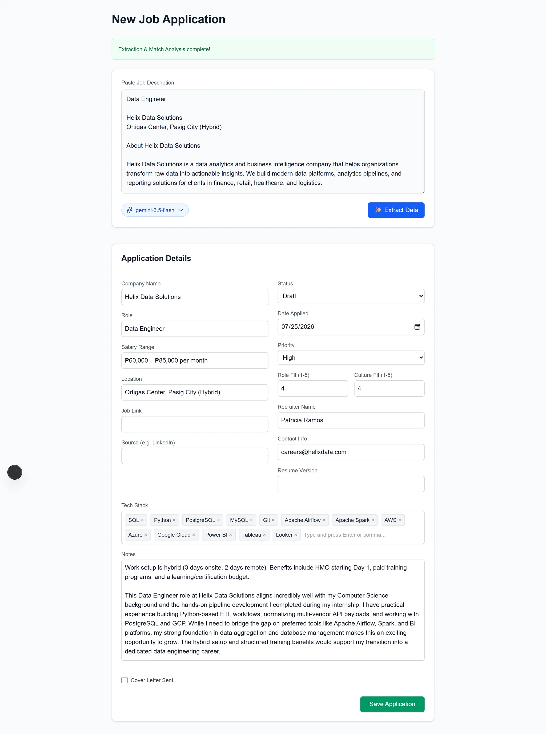Click the sparkle icon on model selector
The width and height of the screenshot is (546, 734).
coord(130,210)
